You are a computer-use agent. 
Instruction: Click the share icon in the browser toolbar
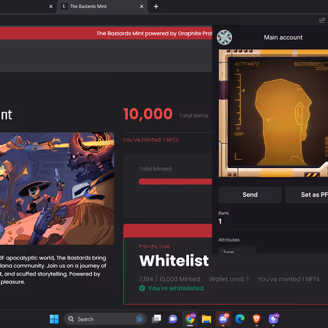[322, 20]
